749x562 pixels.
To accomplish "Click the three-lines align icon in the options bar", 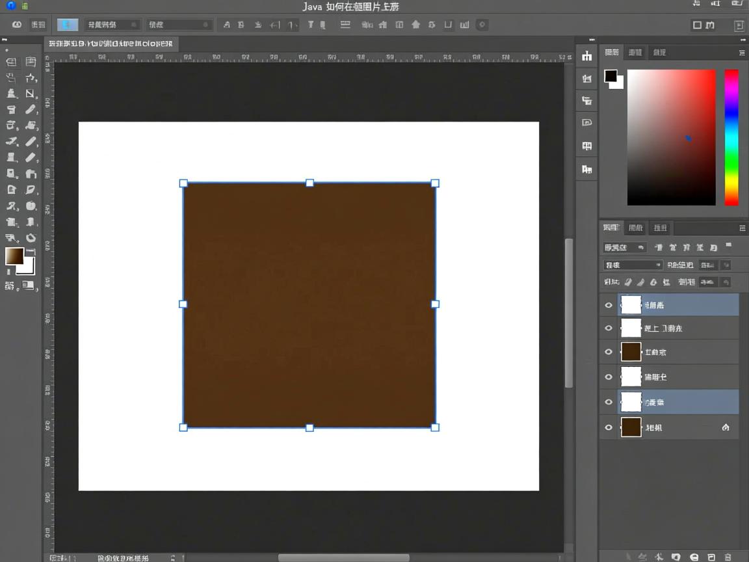I will point(345,25).
